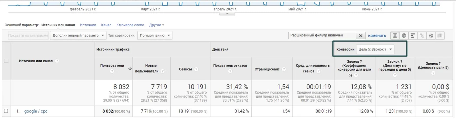The width and height of the screenshot is (456, 119).
Task: Tick the select-all rows checkbox
Action: (6, 61)
